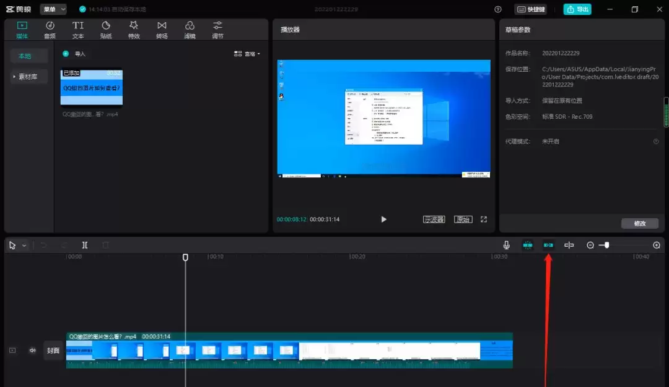Click the 修改 button in draft parameters
Viewport: 669px width, 387px height.
[x=640, y=223]
